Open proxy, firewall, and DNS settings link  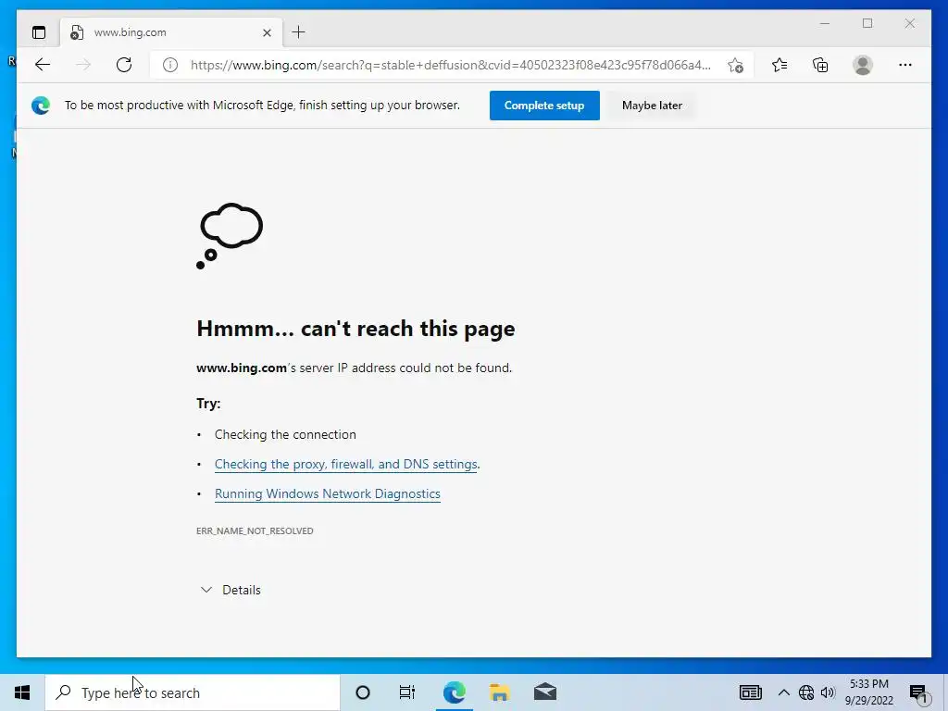coord(346,465)
